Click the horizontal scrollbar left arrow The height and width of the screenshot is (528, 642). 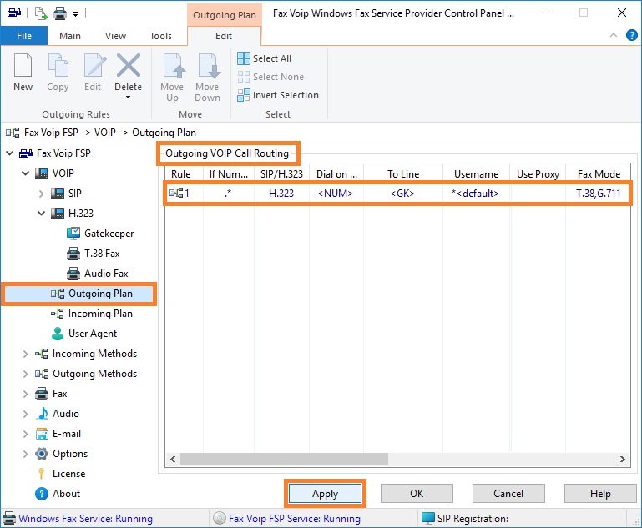173,460
